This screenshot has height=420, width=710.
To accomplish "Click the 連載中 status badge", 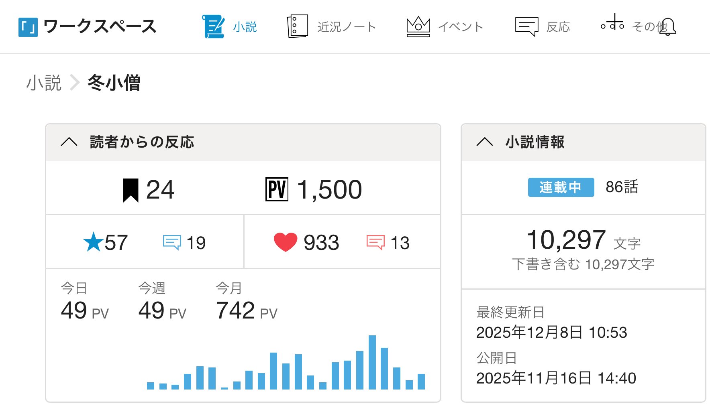I will 561,187.
